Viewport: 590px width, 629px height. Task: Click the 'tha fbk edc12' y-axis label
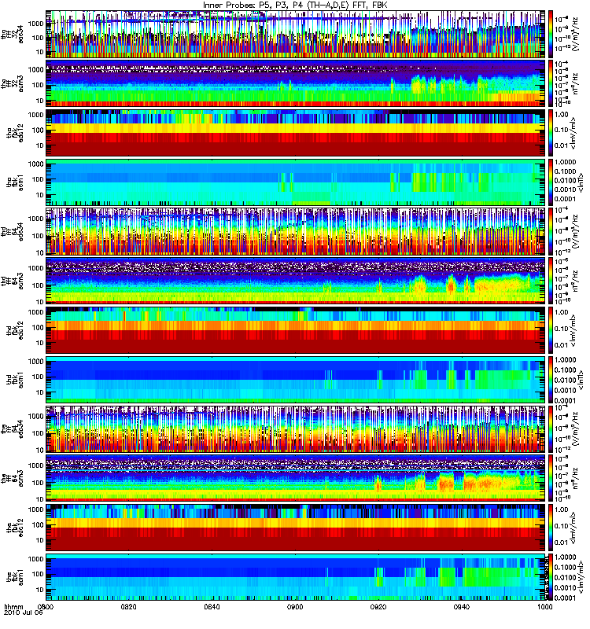click(x=15, y=132)
